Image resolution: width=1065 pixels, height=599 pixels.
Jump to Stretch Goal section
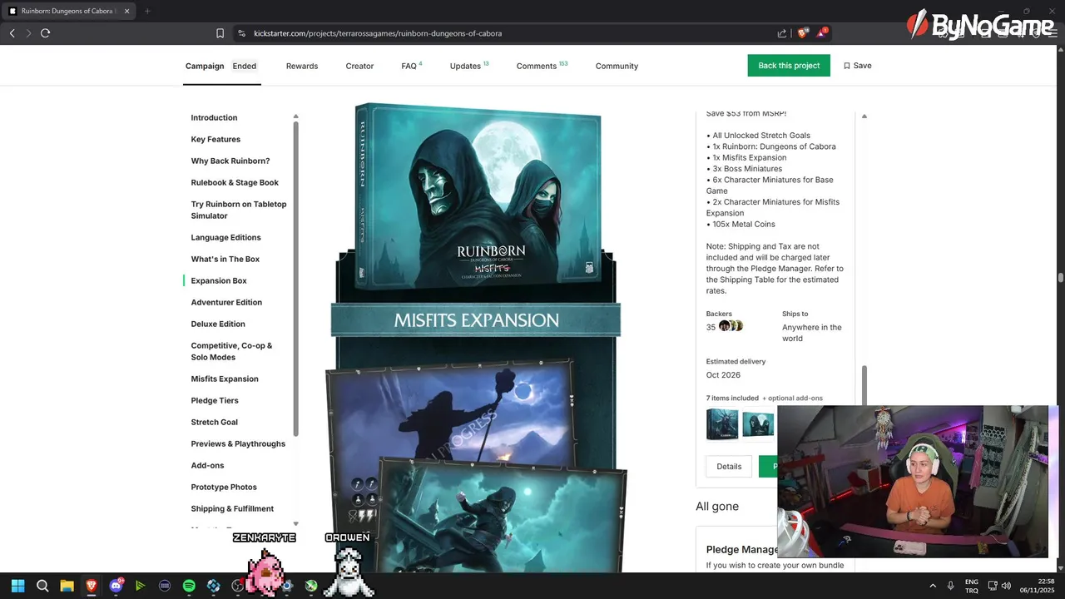[x=214, y=422]
